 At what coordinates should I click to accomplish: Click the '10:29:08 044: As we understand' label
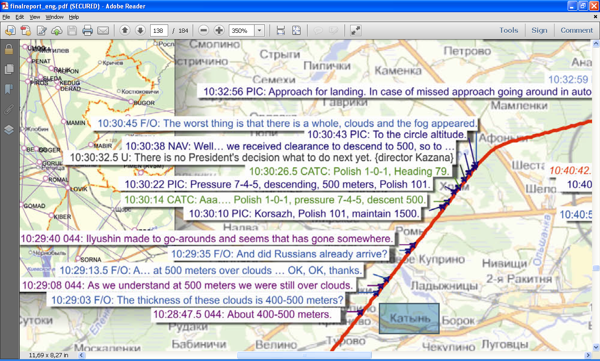pyautogui.click(x=187, y=285)
